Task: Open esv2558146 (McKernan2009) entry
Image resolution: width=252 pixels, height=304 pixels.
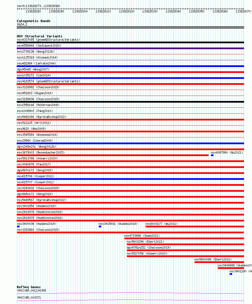Action: click(x=38, y=105)
